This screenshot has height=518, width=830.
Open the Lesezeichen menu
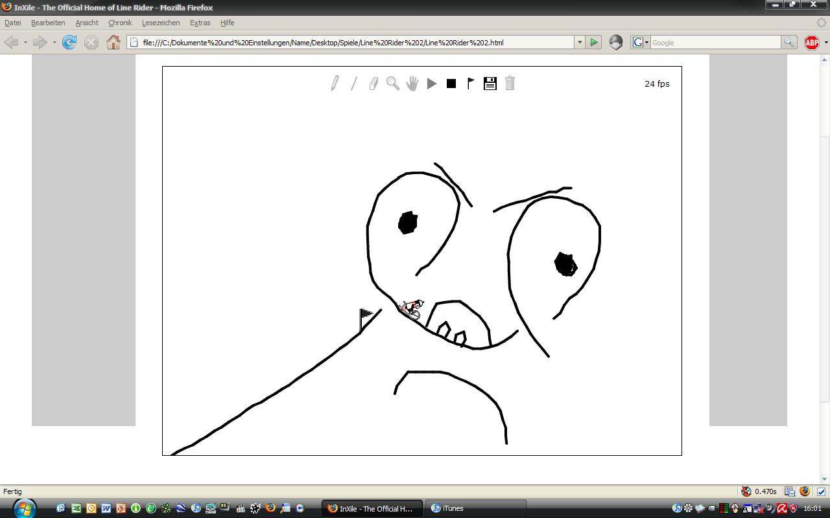[x=161, y=23]
